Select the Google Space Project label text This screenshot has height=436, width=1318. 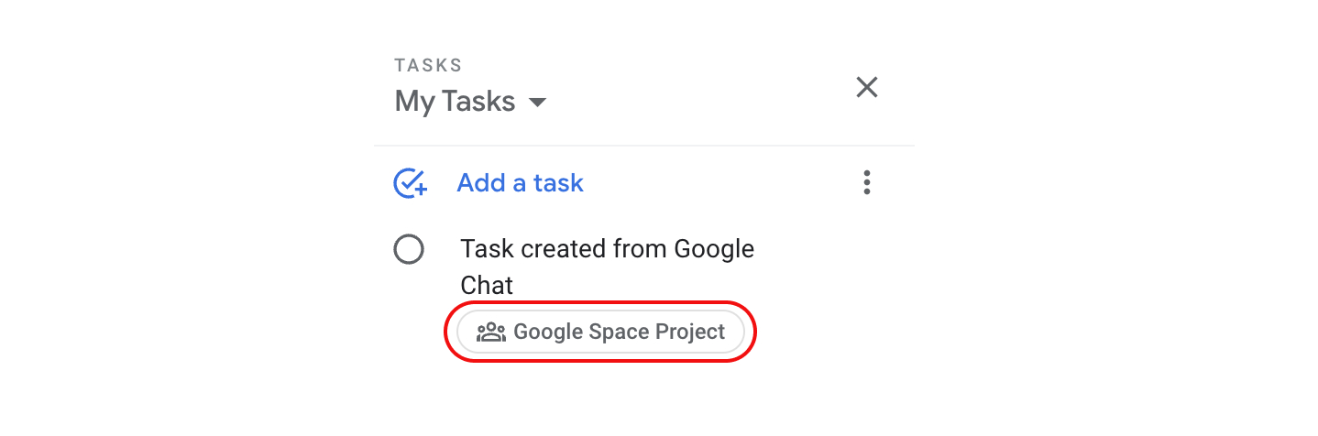click(619, 332)
